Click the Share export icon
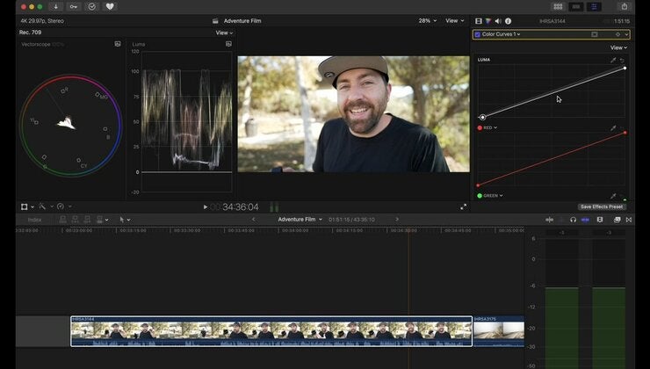The height and width of the screenshot is (369, 650). (625, 7)
